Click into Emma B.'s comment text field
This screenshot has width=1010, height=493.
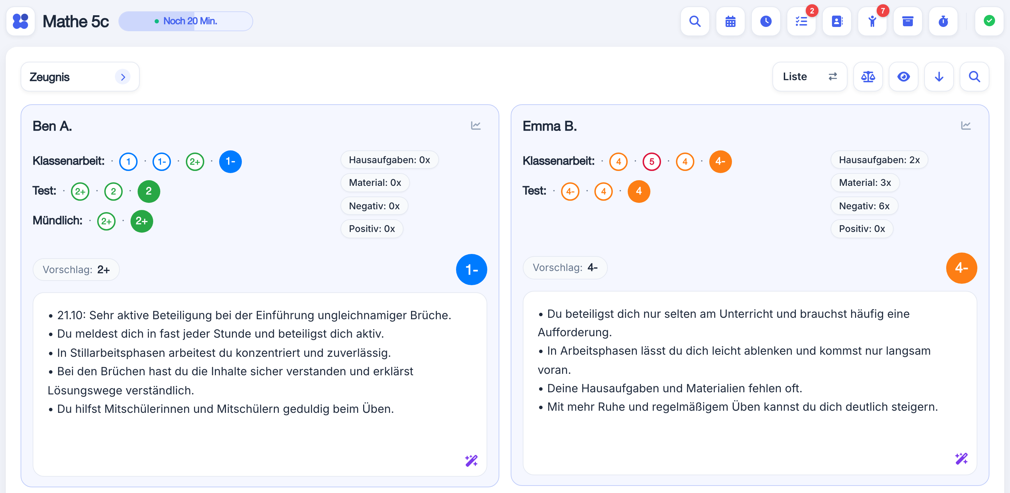coord(750,383)
